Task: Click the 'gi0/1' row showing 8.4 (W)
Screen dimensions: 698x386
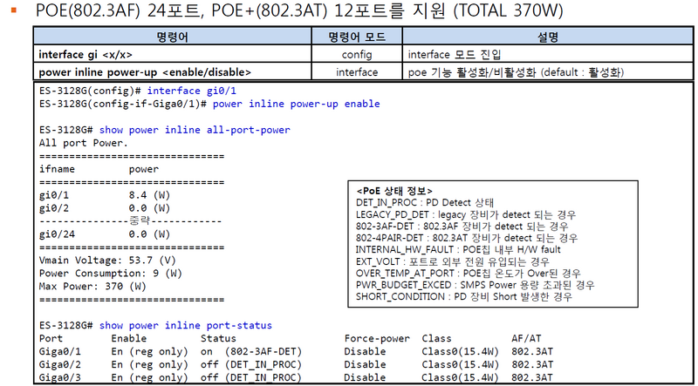Action: [x=105, y=195]
